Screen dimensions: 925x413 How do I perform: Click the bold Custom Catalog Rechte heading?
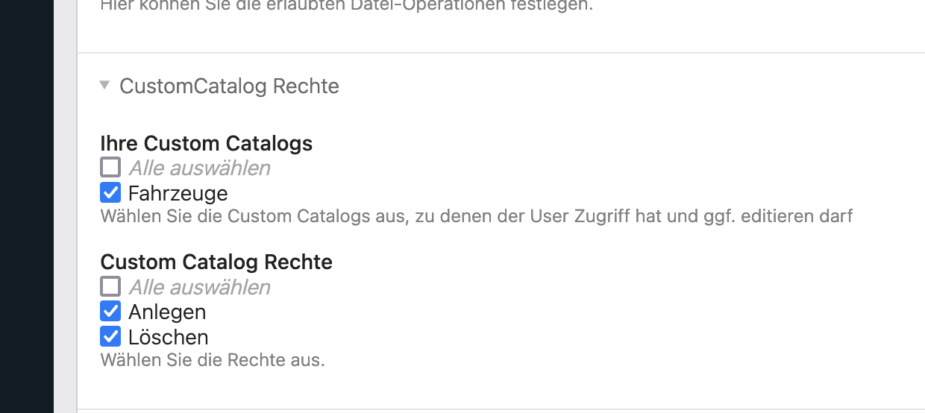coord(216,262)
